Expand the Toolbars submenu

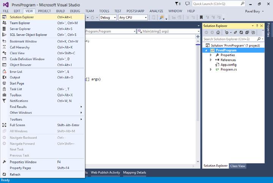pos(42,119)
